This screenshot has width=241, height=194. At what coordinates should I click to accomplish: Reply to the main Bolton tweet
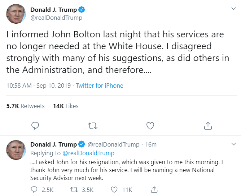(x=35, y=125)
